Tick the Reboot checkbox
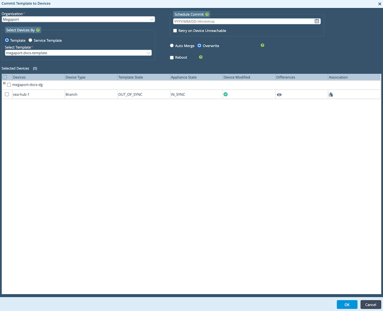 point(172,58)
